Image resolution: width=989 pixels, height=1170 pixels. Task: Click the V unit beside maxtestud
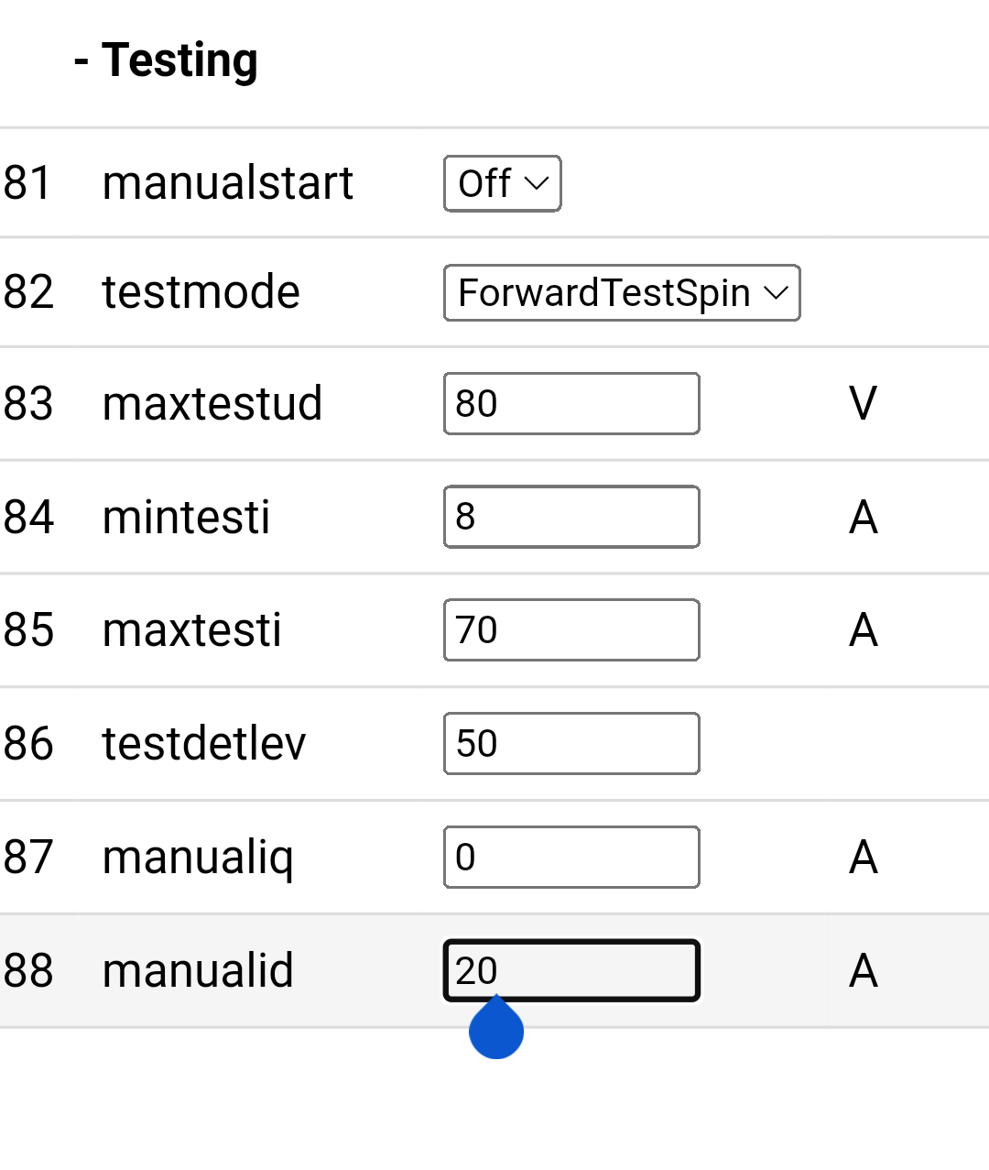point(863,403)
